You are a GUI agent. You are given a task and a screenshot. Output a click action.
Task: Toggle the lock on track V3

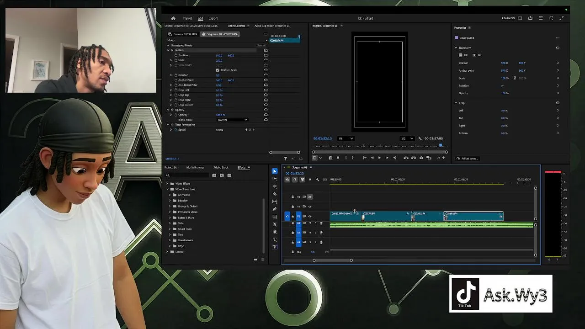pyautogui.click(x=293, y=197)
